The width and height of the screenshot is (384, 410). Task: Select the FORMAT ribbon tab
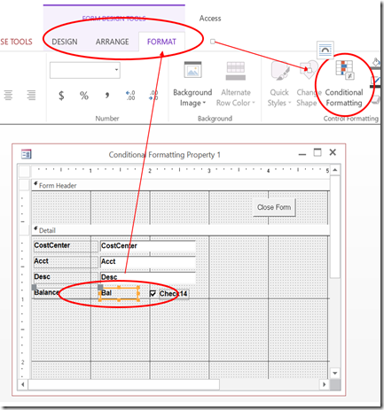pos(161,42)
